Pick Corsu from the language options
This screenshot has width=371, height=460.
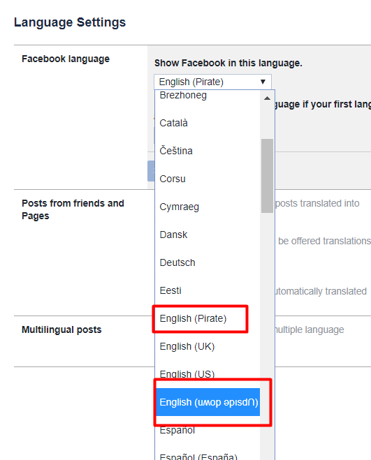click(208, 179)
